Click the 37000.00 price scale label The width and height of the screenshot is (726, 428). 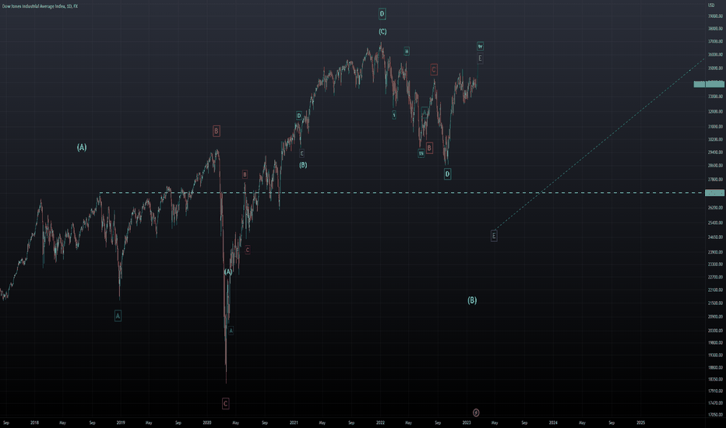pos(715,42)
